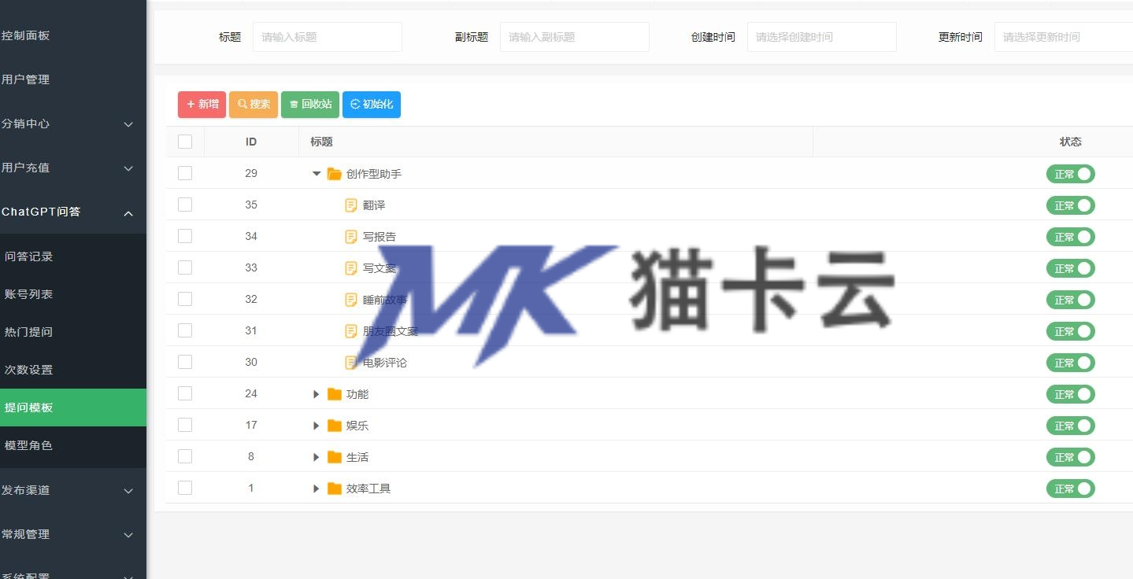Click the document icon beside 电影评论
Viewport: 1133px width, 579px height.
coord(351,363)
